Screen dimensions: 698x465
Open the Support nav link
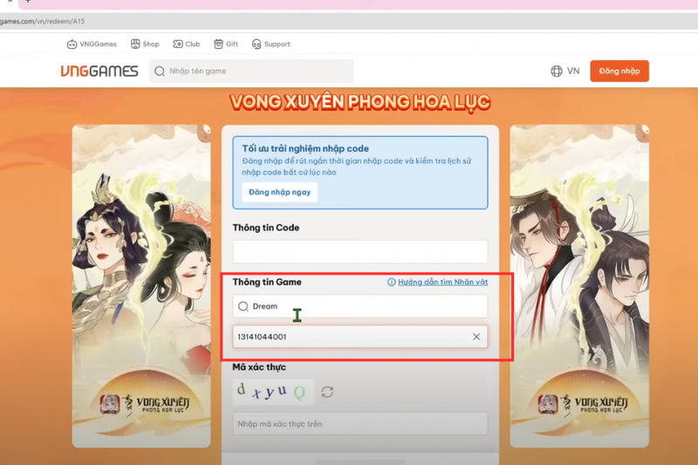point(270,44)
